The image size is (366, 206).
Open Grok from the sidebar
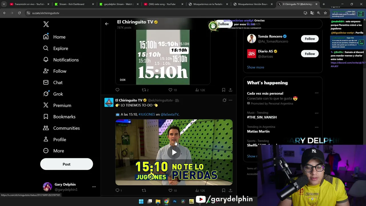pyautogui.click(x=53, y=94)
